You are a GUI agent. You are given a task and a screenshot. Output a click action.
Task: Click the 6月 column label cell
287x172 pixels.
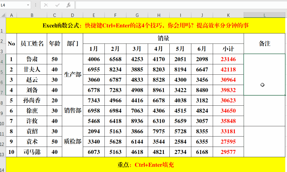(x=202, y=49)
